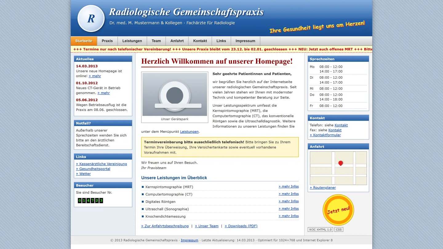Click the CSS validation badge
The height and width of the screenshot is (249, 443).
tap(339, 230)
